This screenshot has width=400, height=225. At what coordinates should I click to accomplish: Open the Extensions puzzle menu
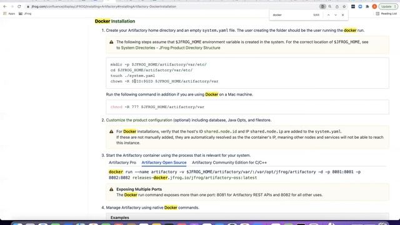[x=367, y=7]
